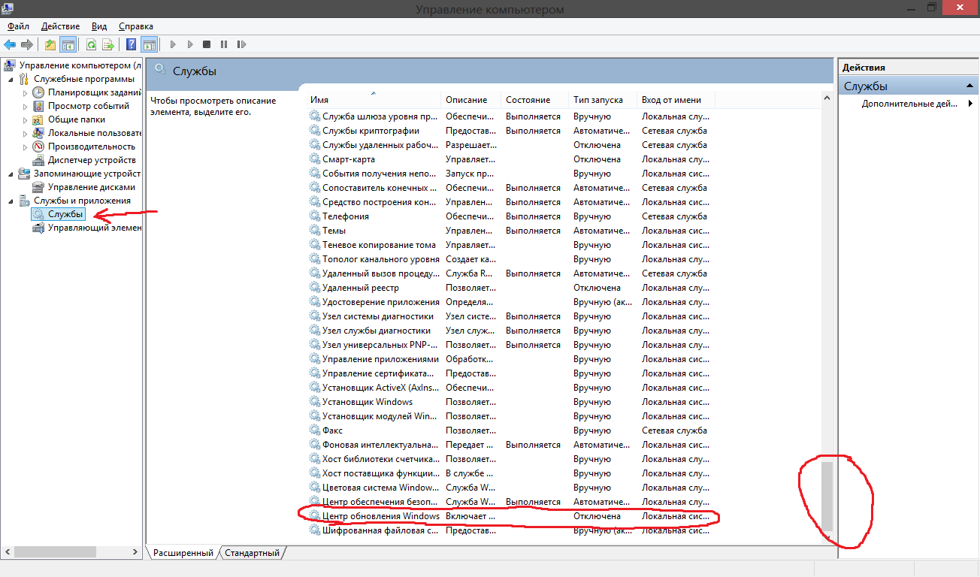Click the square Stop service icon

pos(207,45)
